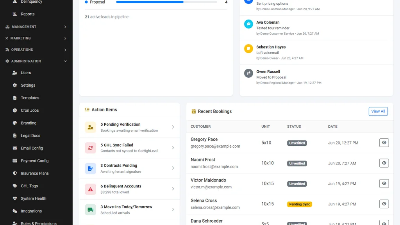Click View All recent bookings button
Viewport: 400px width, 225px height.
pyautogui.click(x=378, y=111)
